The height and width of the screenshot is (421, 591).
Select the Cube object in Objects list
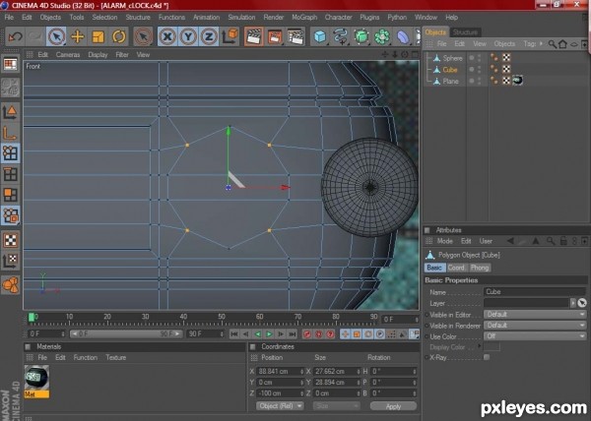point(450,70)
